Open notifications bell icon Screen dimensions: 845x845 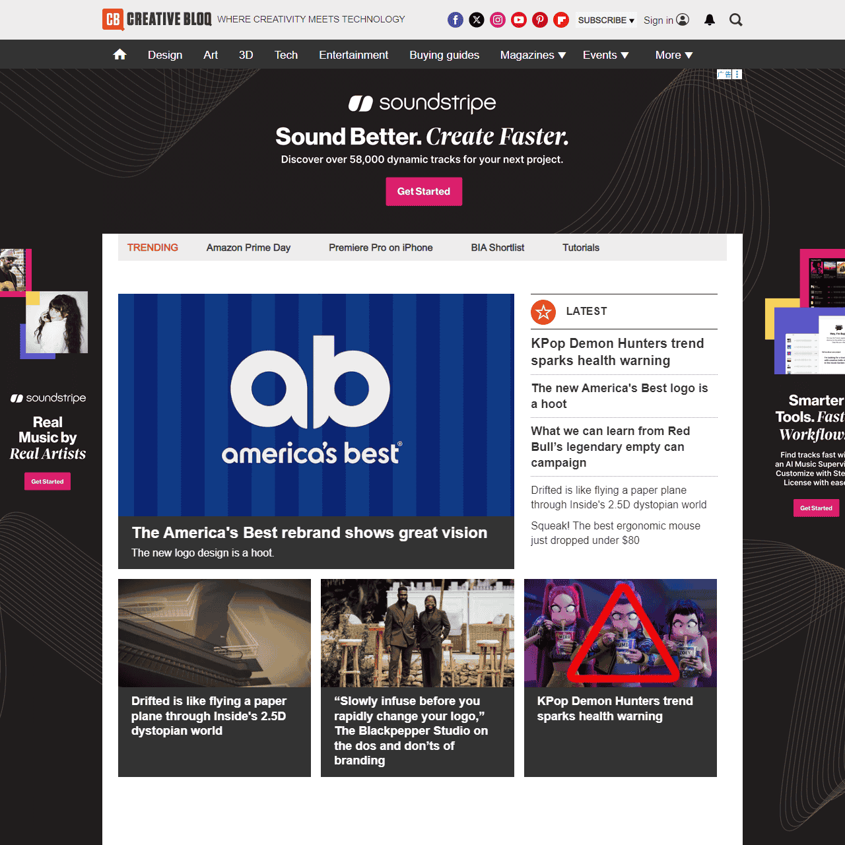coord(710,20)
